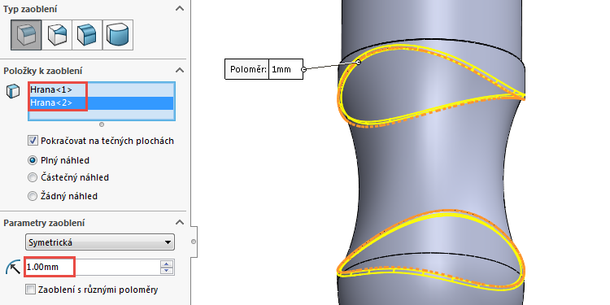Select the Částečný náhled radio button
Screen dimensions: 610x305
coord(33,177)
